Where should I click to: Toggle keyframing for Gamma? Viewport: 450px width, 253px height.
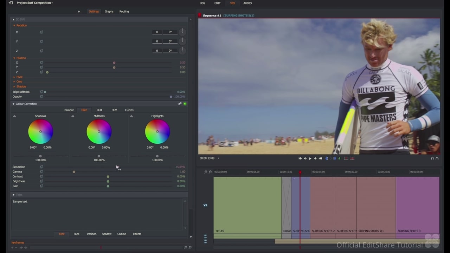tap(41, 172)
